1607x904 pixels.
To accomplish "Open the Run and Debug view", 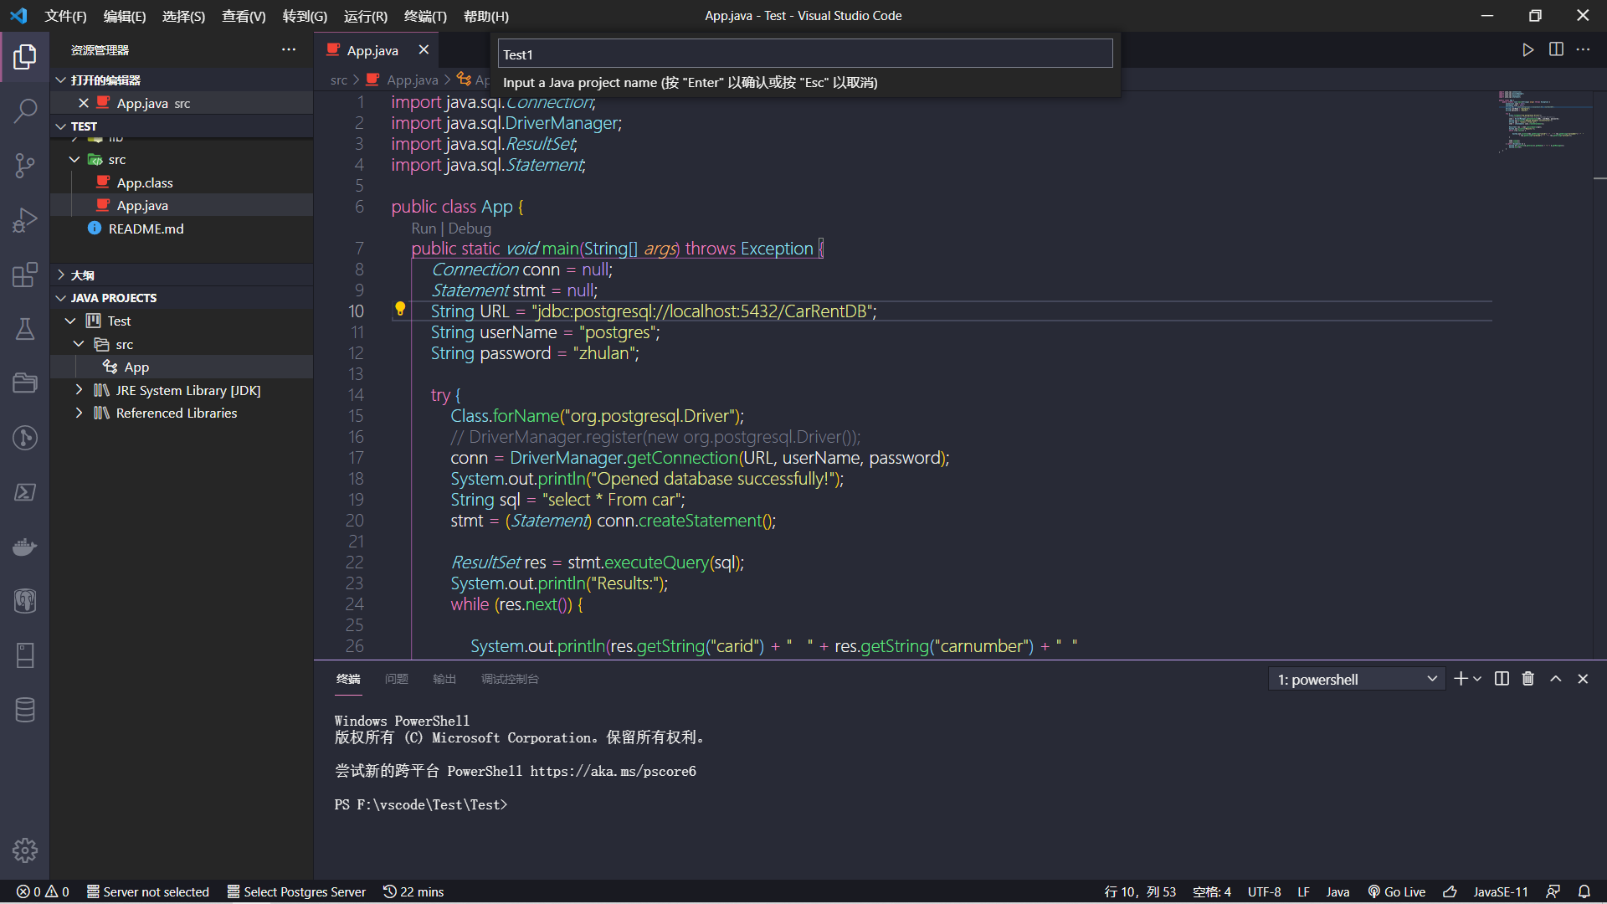I will click(25, 220).
